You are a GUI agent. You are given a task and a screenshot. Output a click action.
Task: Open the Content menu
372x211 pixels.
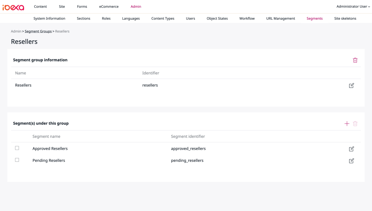click(40, 7)
